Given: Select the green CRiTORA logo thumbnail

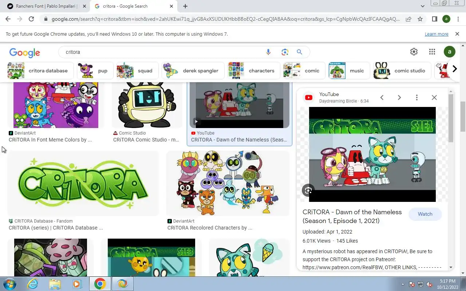Looking at the screenshot, I should click(83, 183).
